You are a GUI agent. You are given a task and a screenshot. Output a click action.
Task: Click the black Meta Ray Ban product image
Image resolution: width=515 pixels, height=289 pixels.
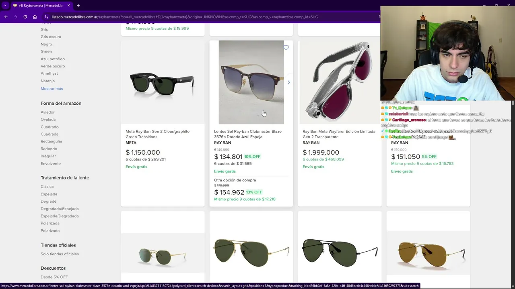point(163,82)
